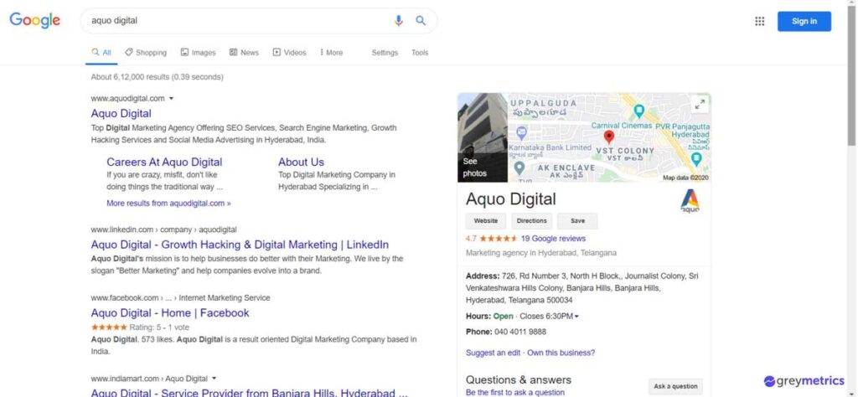Click Suggest an edit link
Screen dimensions: 858x397
point(493,353)
